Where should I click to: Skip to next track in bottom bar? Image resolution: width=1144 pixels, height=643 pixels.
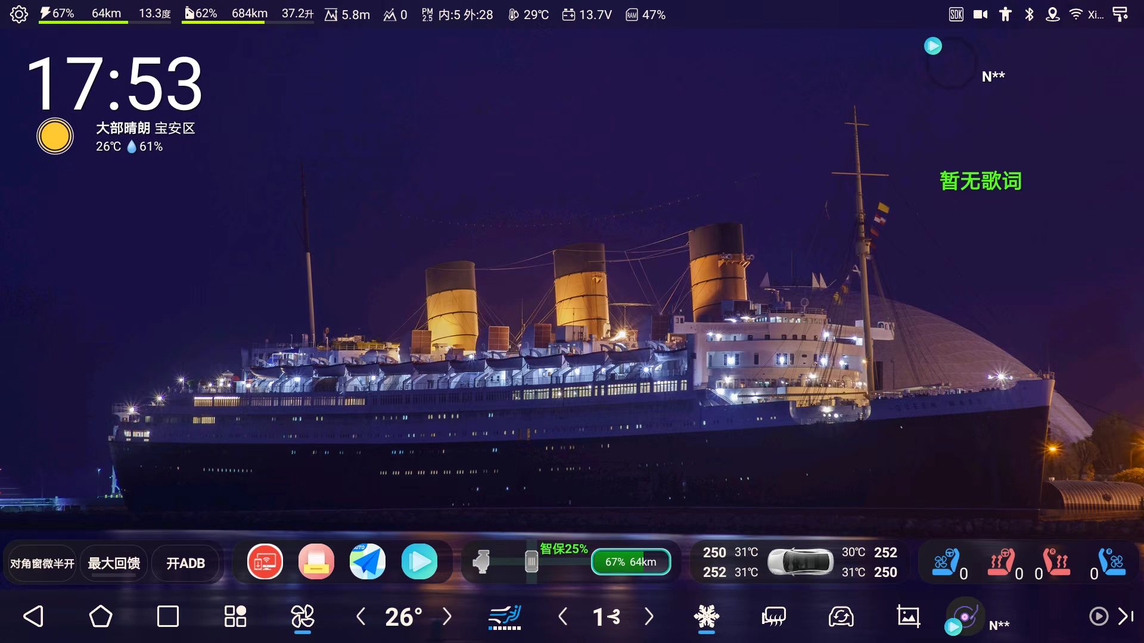pos(1126,616)
